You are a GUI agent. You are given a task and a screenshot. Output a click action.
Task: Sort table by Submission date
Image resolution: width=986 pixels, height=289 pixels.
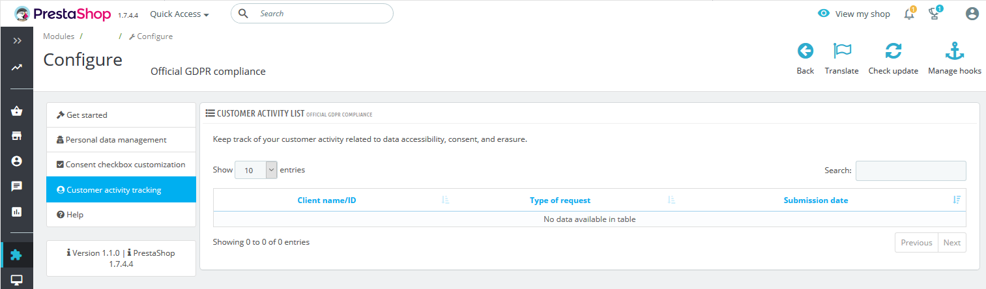click(816, 200)
